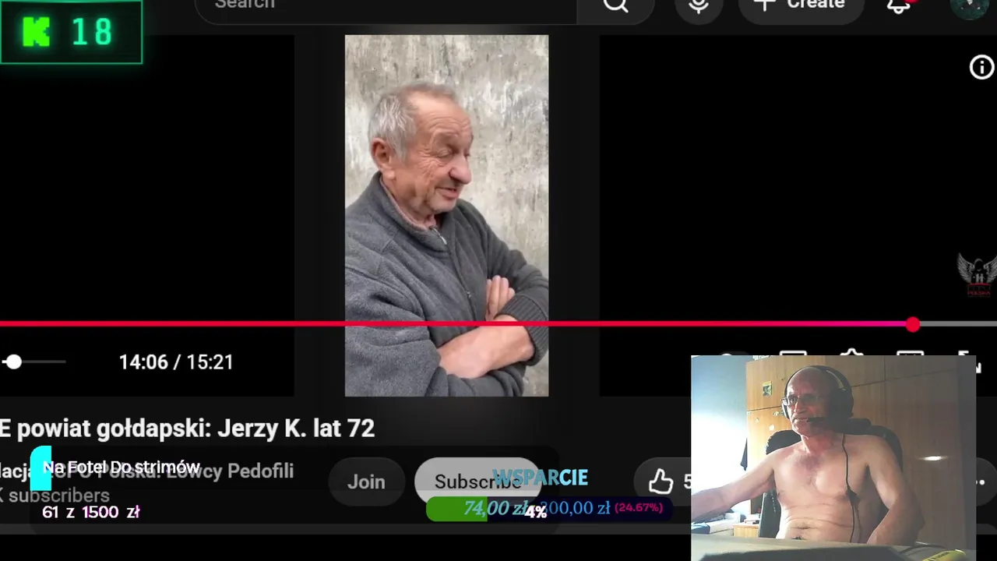The width and height of the screenshot is (997, 561).
Task: Select the title "Jerzy K. lat 72"
Action: pyautogui.click(x=296, y=428)
